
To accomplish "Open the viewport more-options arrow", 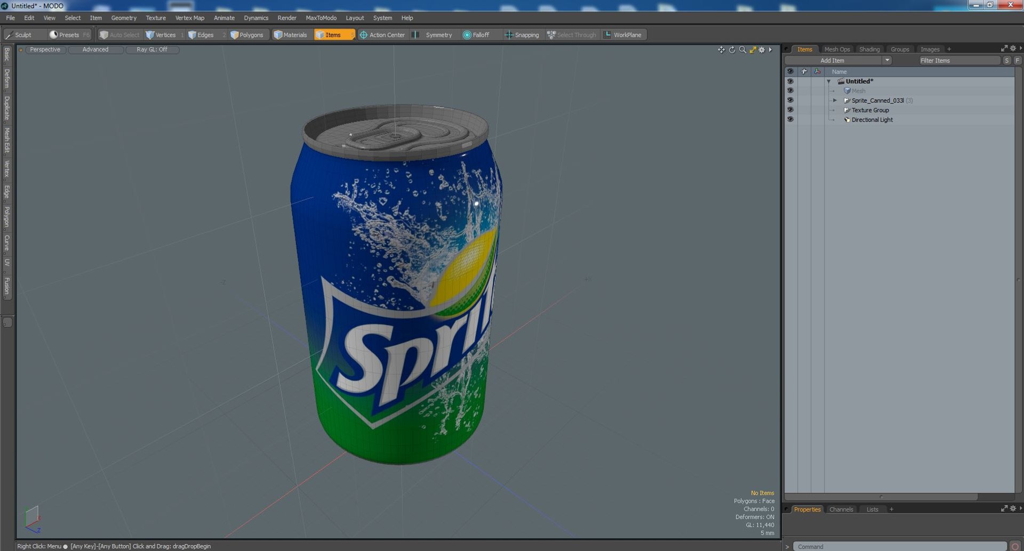I will tap(770, 50).
